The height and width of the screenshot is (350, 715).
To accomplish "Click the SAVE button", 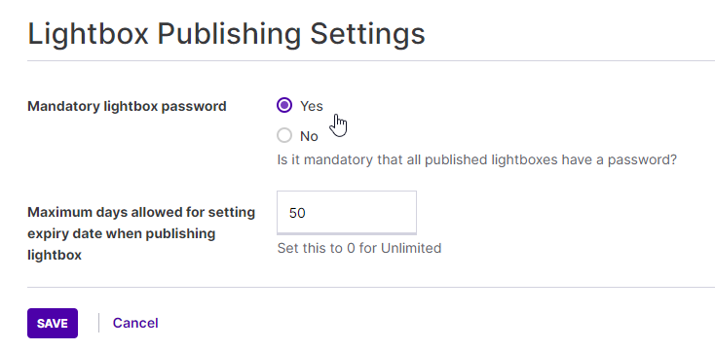I will (53, 323).
